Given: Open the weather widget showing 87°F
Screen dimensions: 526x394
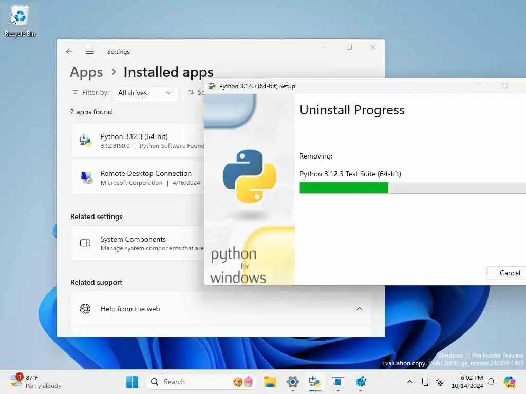Looking at the screenshot, I should pos(35,382).
